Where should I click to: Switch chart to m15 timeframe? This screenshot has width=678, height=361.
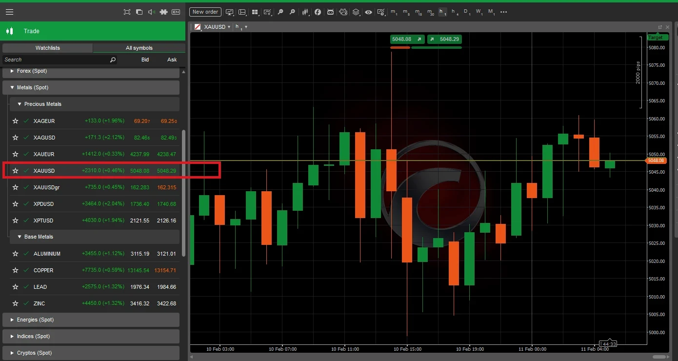click(418, 12)
